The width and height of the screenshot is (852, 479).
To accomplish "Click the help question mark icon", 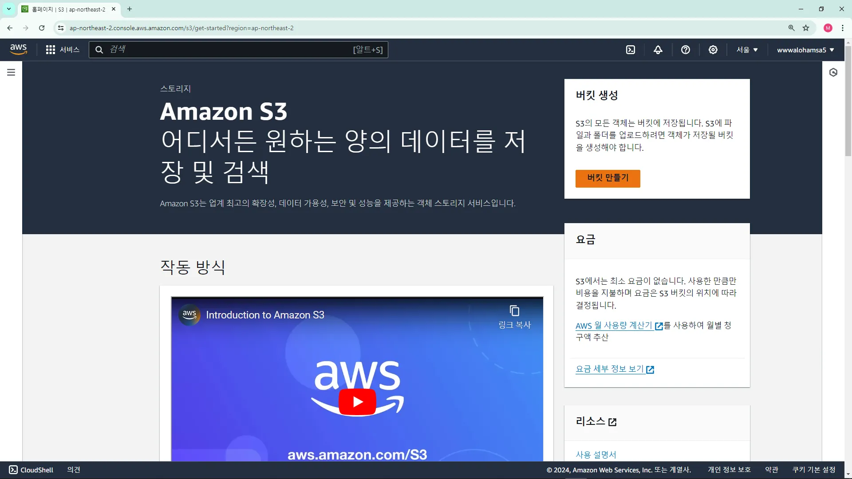I will pos(686,50).
